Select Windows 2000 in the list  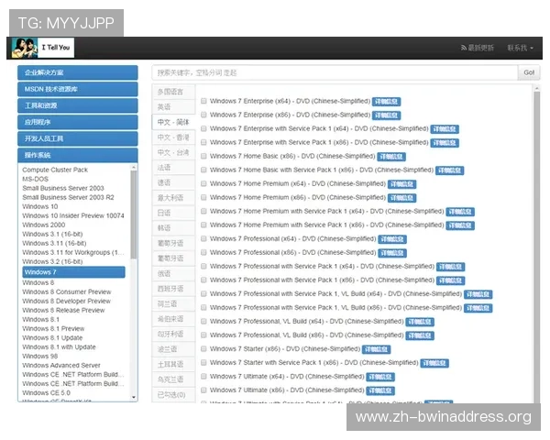43,225
